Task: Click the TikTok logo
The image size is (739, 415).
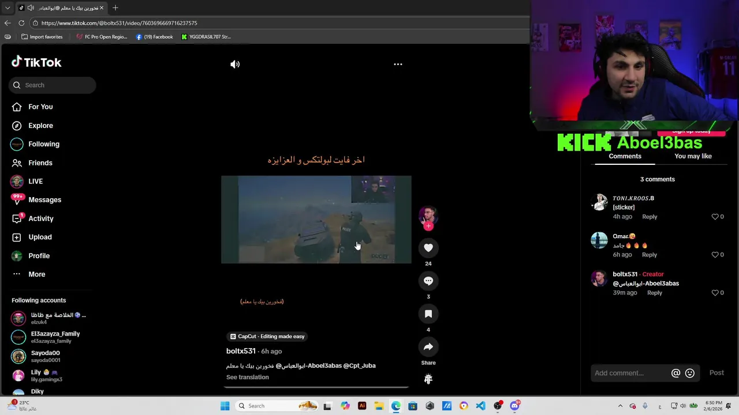Action: 36,62
